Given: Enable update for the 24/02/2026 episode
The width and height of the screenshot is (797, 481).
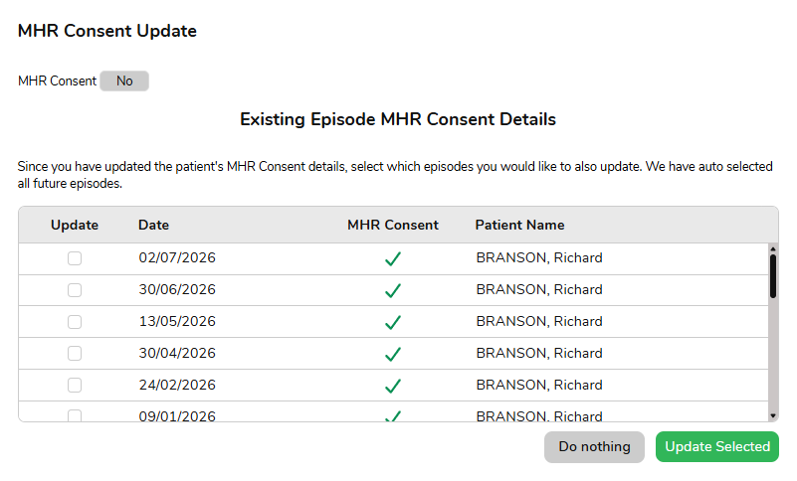Looking at the screenshot, I should [x=75, y=386].
